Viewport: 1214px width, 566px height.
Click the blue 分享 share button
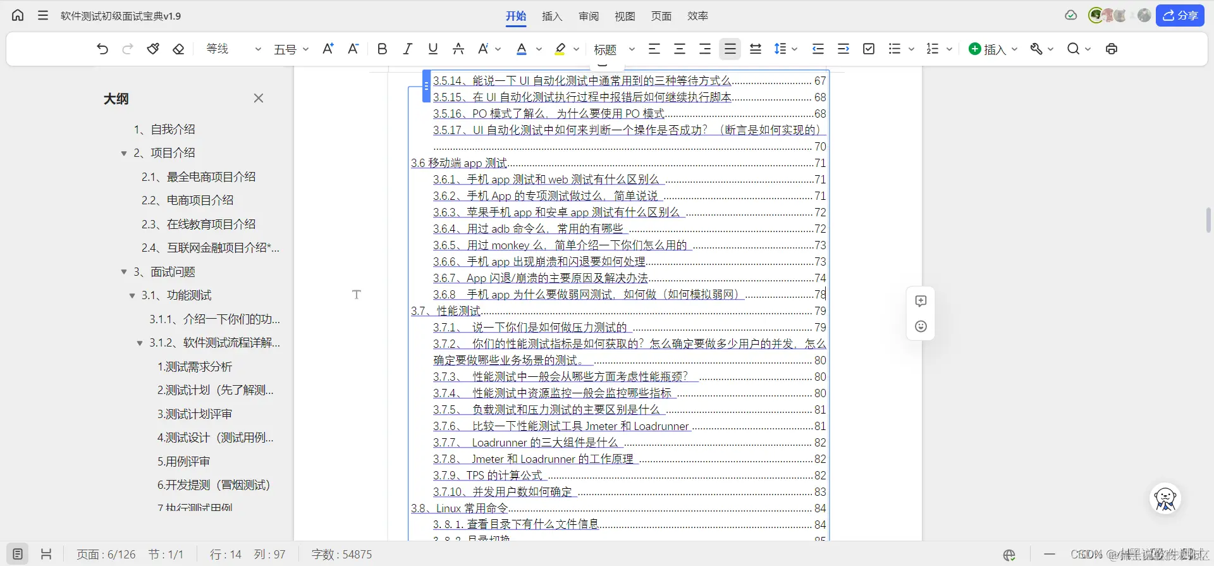tap(1180, 15)
